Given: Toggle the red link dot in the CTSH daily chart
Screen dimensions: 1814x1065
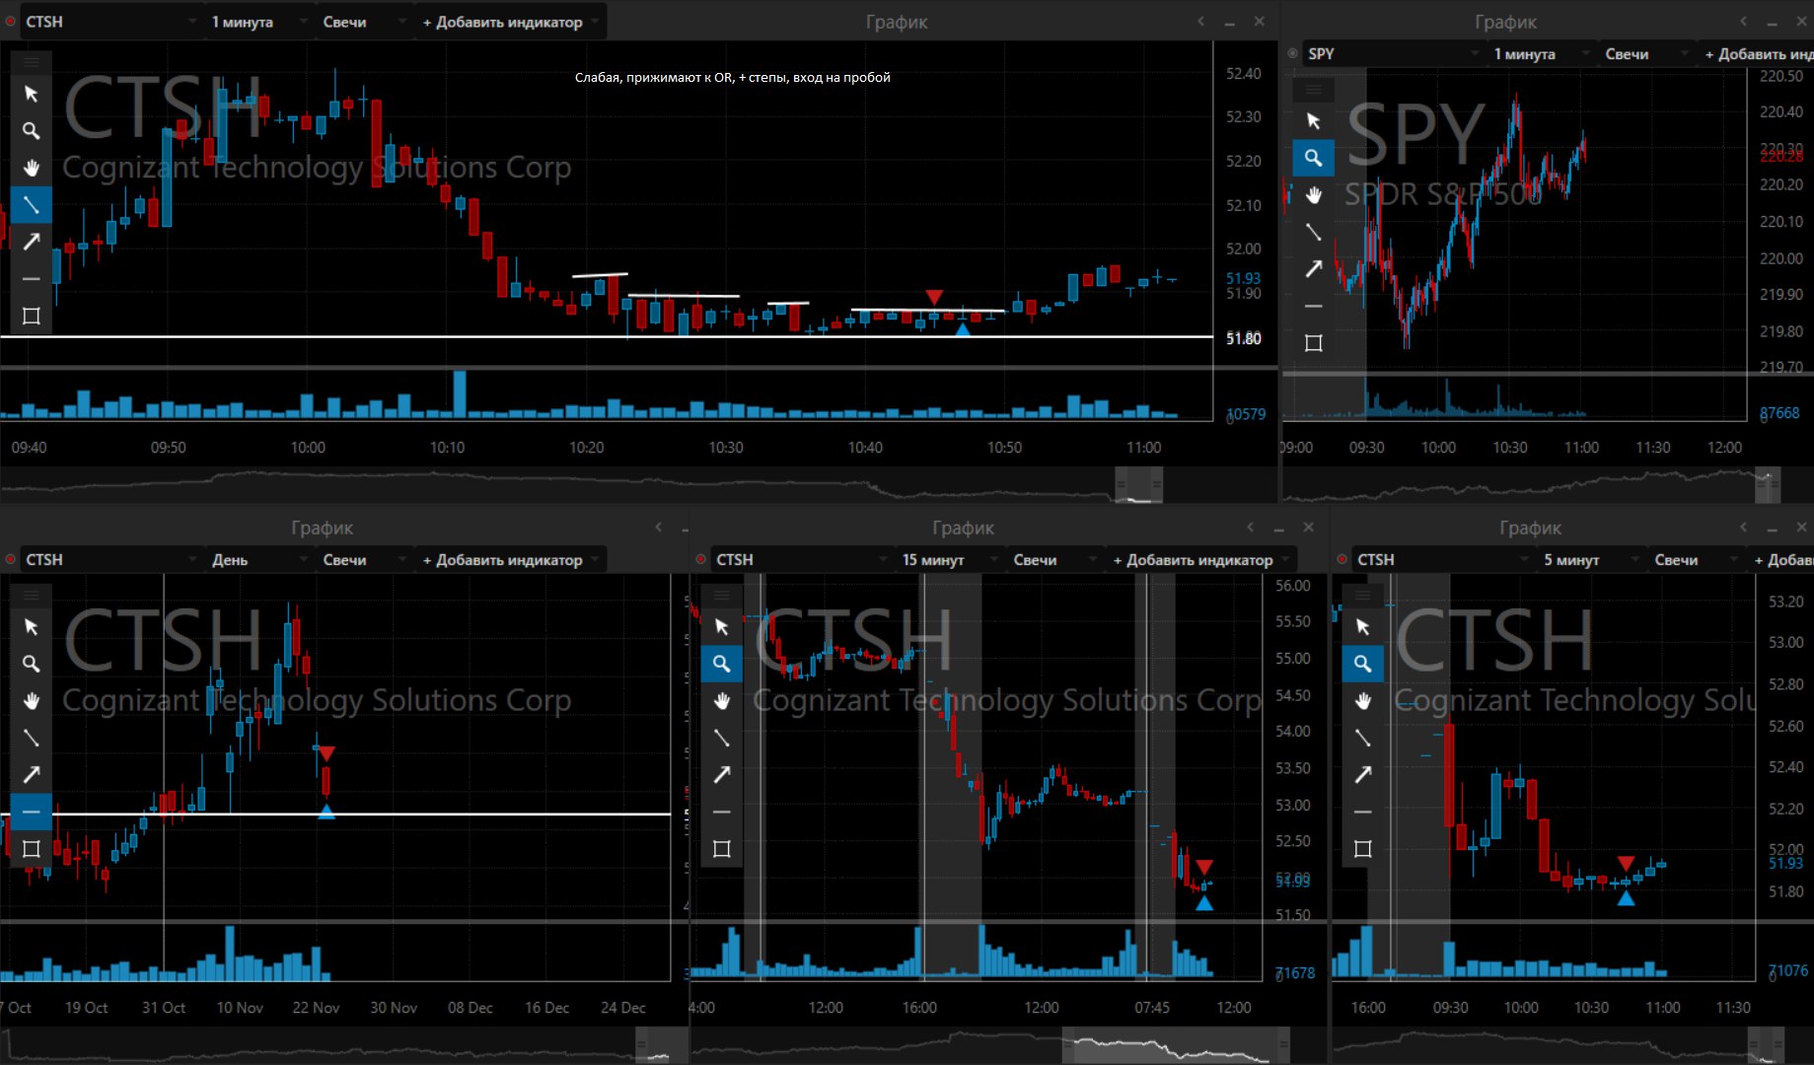Looking at the screenshot, I should click(10, 559).
